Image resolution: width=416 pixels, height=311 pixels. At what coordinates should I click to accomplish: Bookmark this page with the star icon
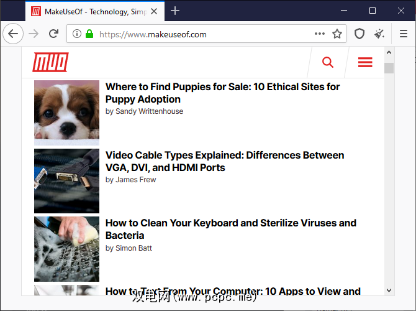tap(337, 34)
